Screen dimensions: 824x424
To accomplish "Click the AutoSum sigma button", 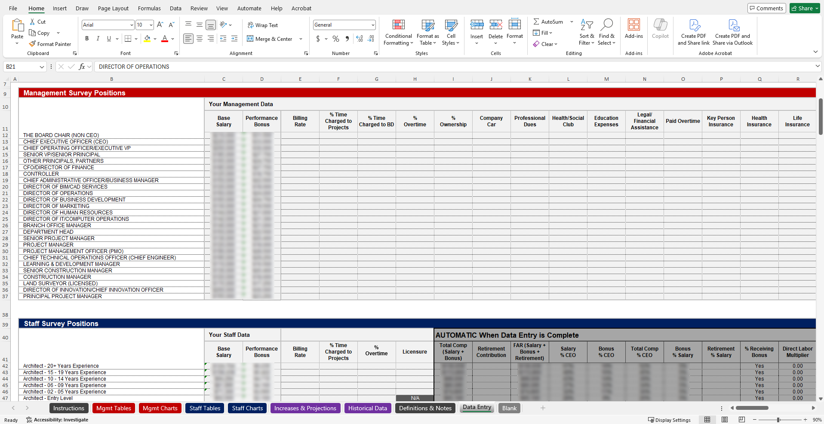I will [548, 21].
